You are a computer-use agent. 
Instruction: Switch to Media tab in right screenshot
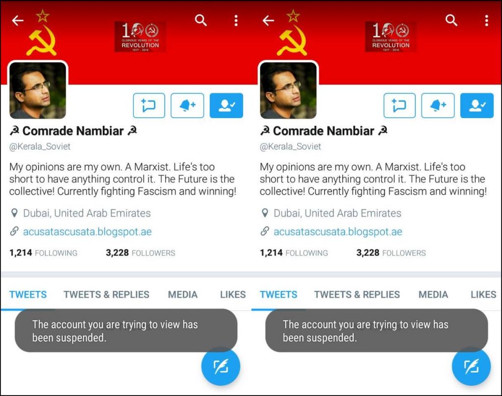433,295
